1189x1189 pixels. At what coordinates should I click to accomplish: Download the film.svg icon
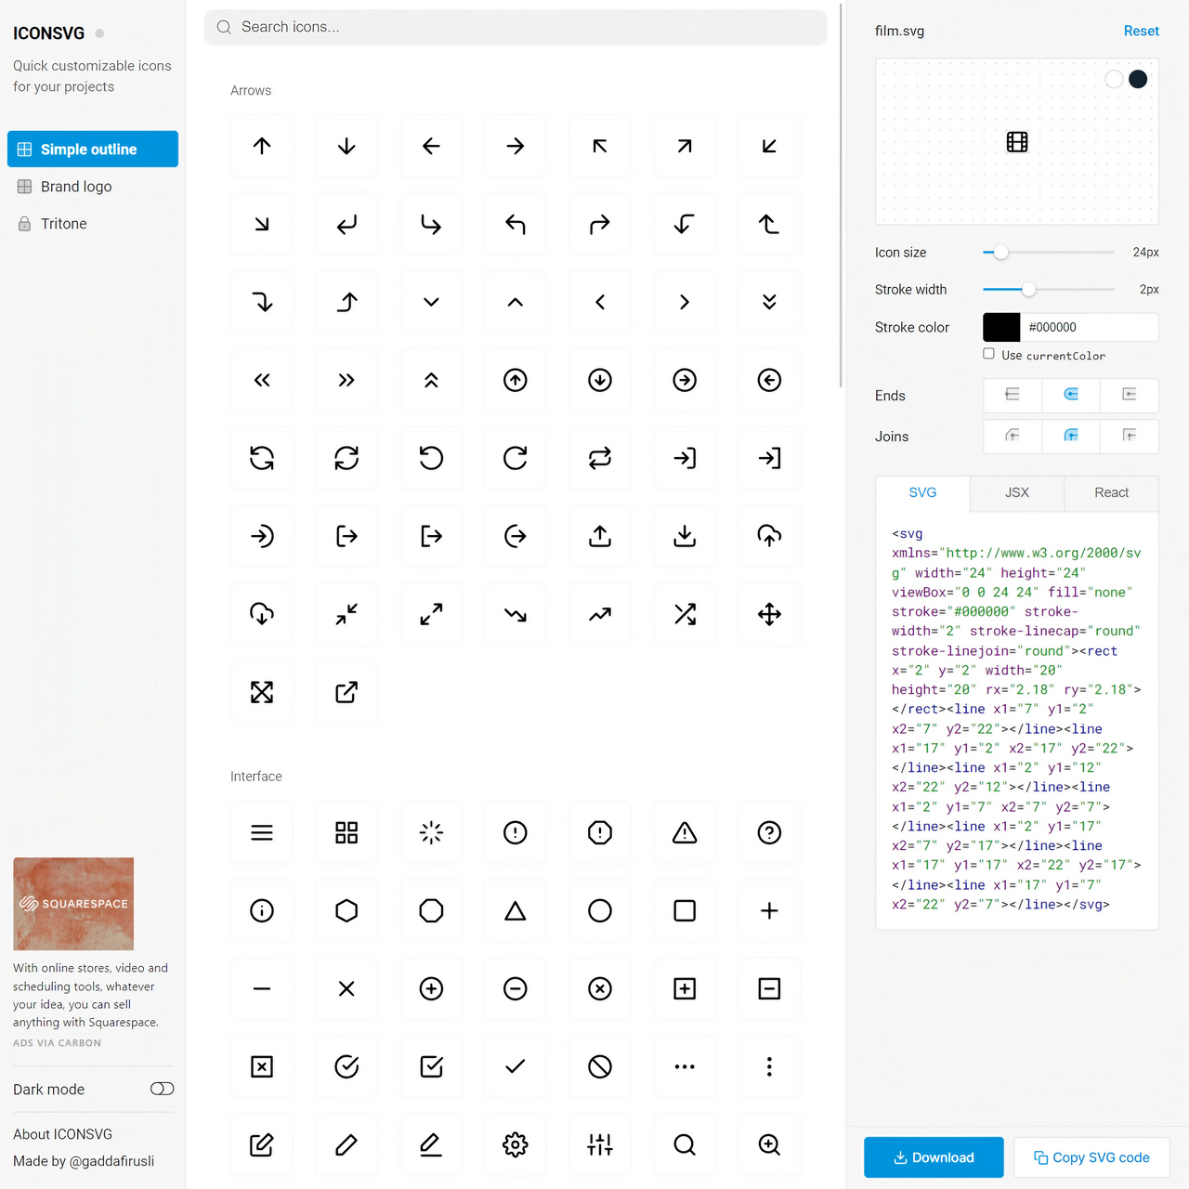(x=934, y=1157)
